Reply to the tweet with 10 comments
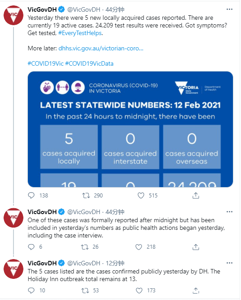241x300 pixels. click(x=31, y=291)
